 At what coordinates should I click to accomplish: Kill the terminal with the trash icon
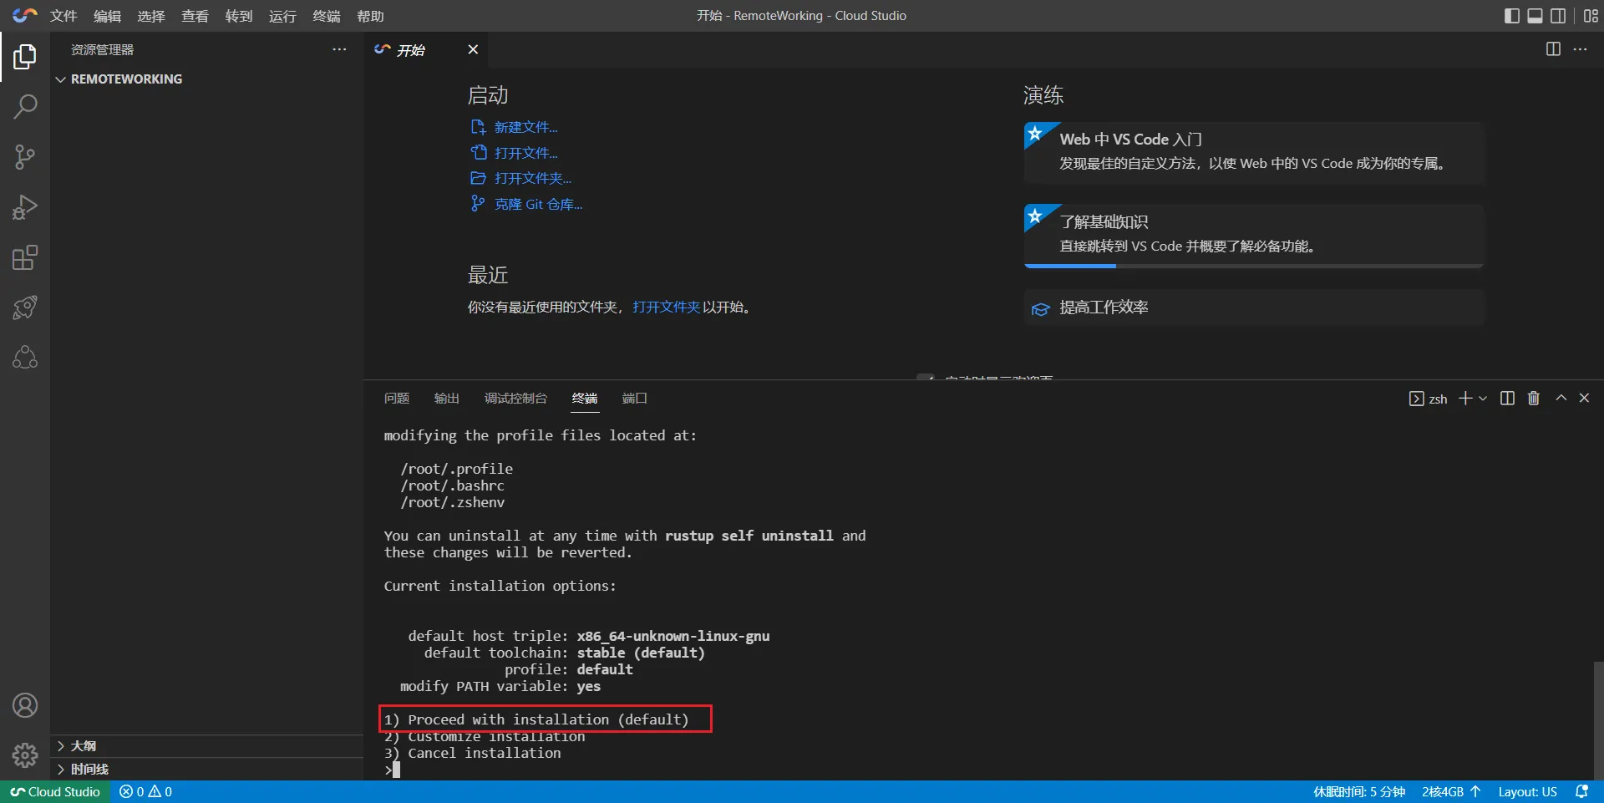tap(1533, 399)
